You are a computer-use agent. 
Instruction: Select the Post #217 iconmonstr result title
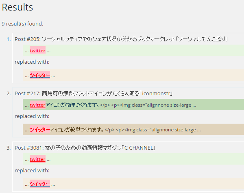[x=94, y=94]
